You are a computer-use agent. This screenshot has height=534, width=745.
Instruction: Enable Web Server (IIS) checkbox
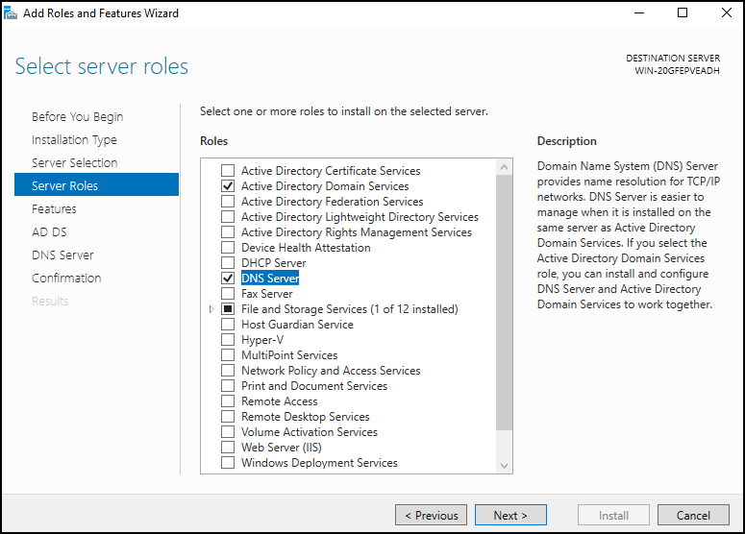coord(228,448)
